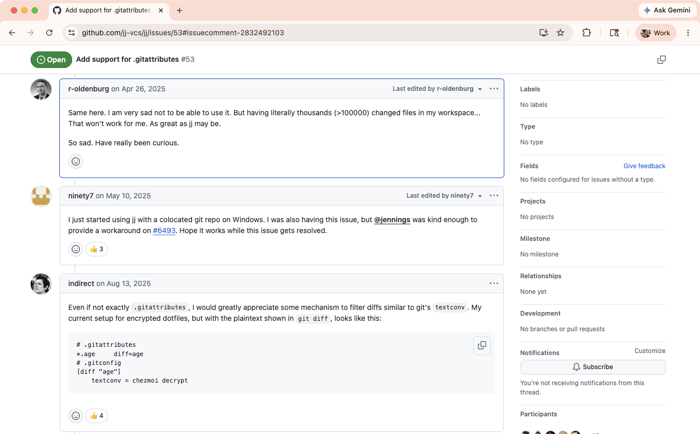Add reaction to indirect's comment
The image size is (700, 434).
pos(76,416)
